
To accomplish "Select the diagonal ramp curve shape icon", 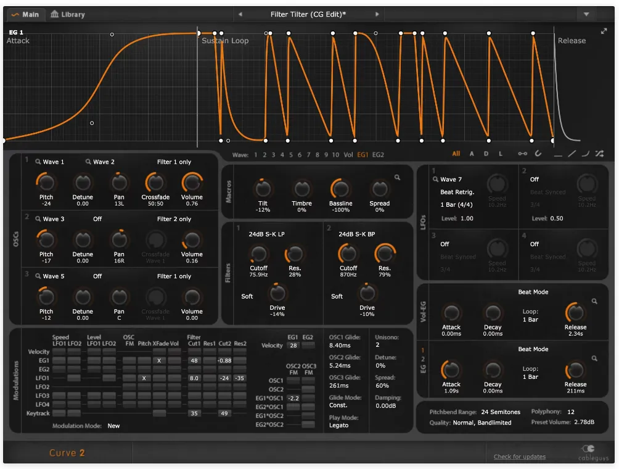I will pos(572,154).
